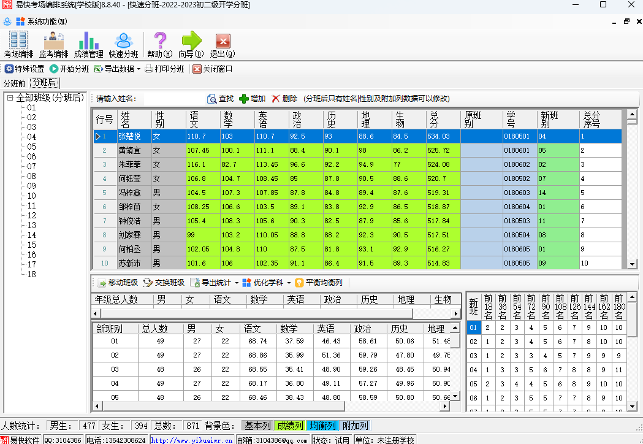Click the 开始分班 start button
The height and width of the screenshot is (444, 643).
click(69, 69)
